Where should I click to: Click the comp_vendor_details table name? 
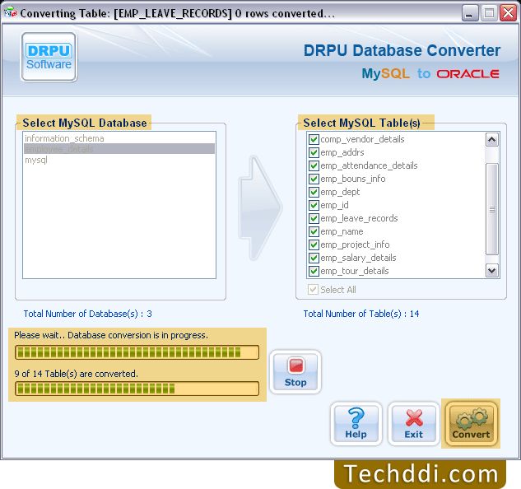coord(362,139)
